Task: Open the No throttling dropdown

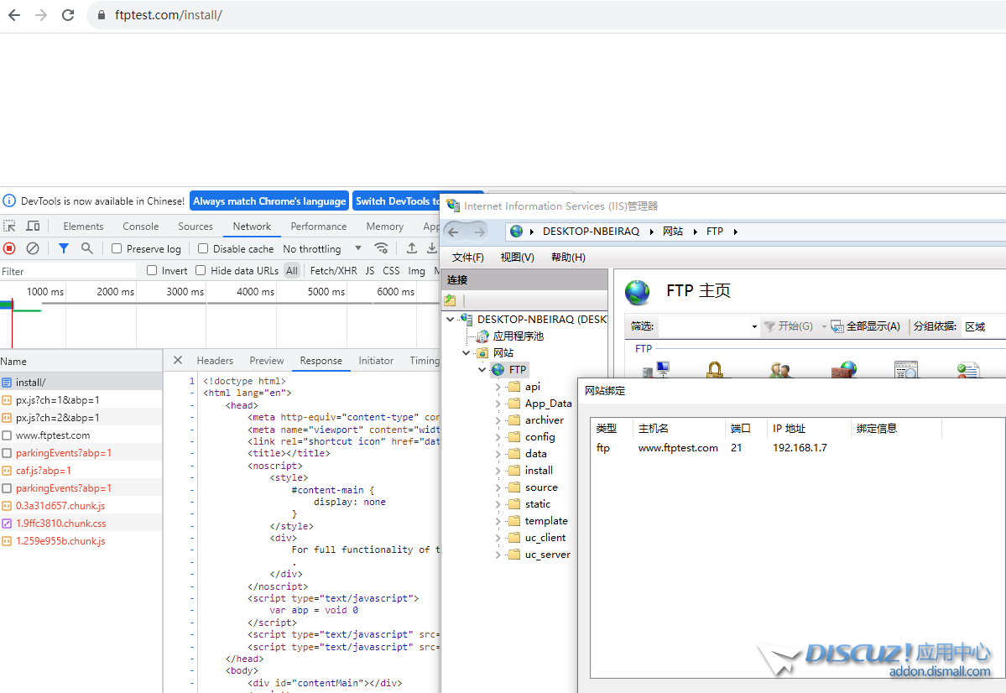Action: tap(322, 248)
